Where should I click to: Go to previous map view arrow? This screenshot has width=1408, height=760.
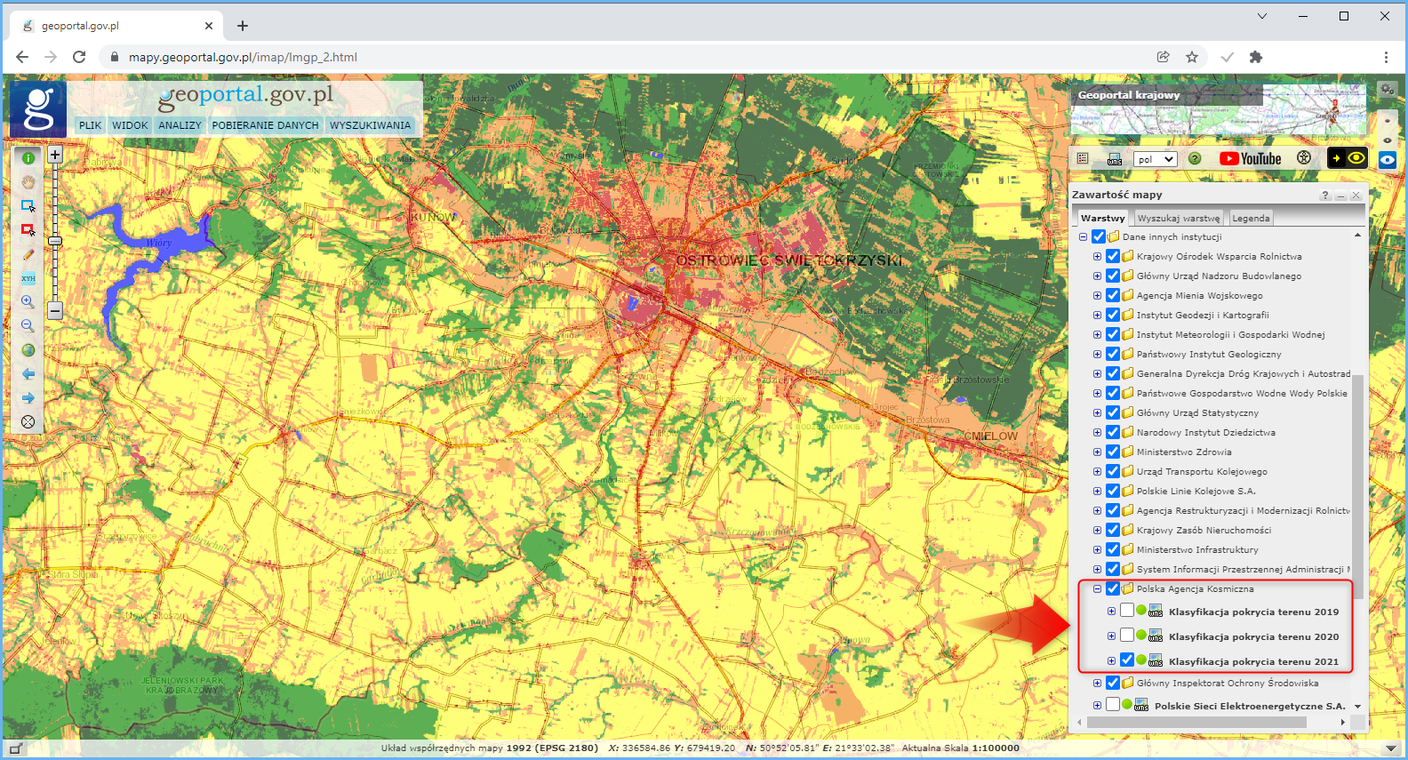click(28, 374)
